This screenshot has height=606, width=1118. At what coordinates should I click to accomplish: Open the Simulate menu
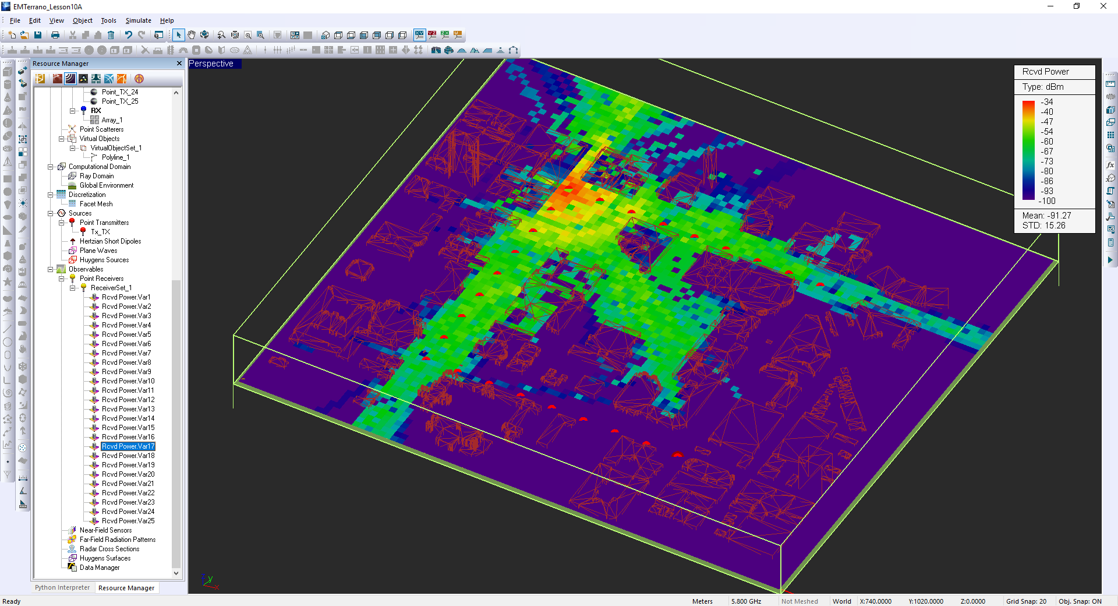(x=138, y=20)
